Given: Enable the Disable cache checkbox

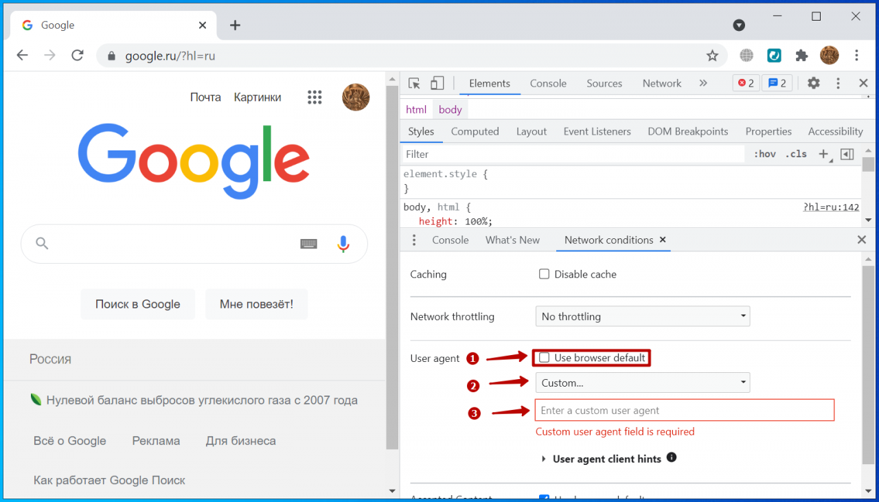Looking at the screenshot, I should pyautogui.click(x=544, y=274).
